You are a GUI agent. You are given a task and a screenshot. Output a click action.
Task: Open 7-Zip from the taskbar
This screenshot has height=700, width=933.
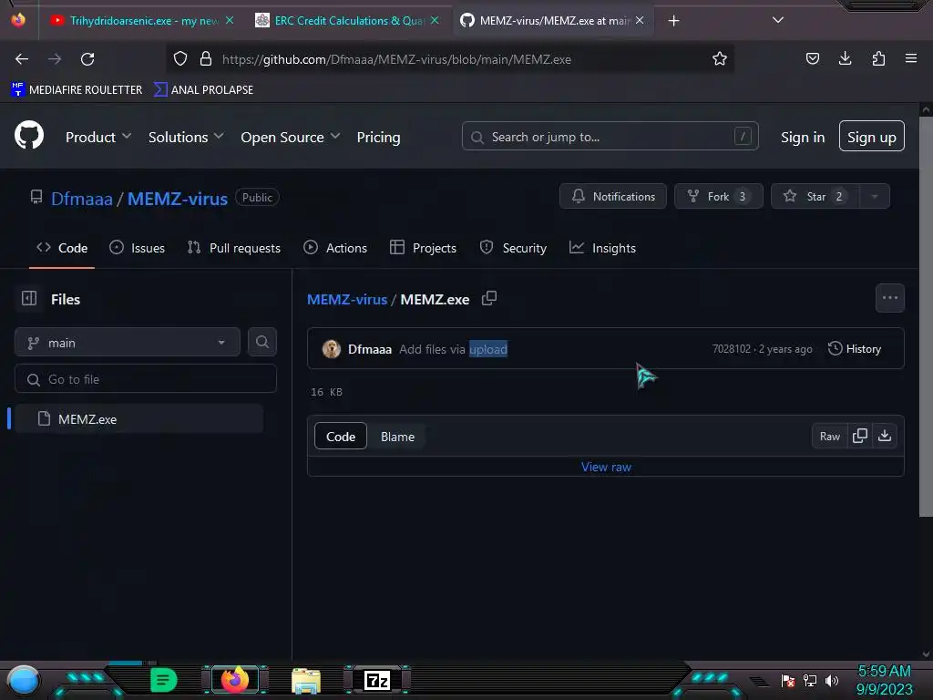[377, 680]
